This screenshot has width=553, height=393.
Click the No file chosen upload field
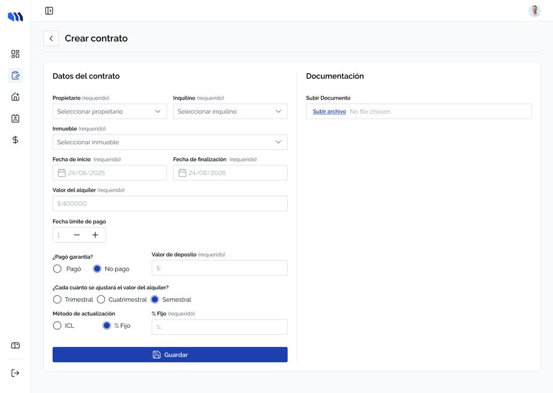pos(418,111)
